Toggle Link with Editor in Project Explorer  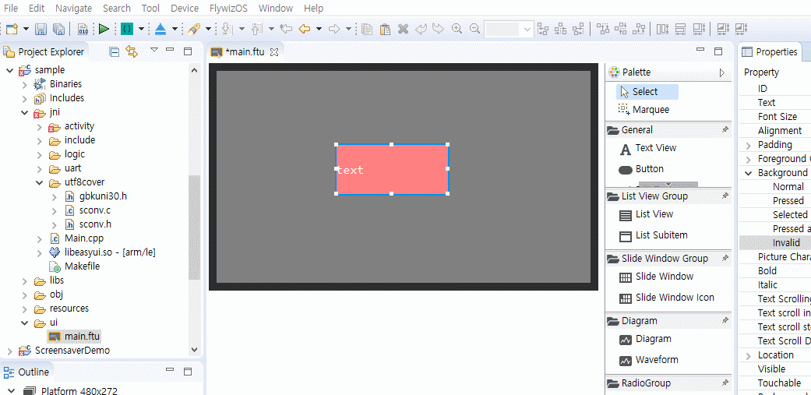coord(132,51)
